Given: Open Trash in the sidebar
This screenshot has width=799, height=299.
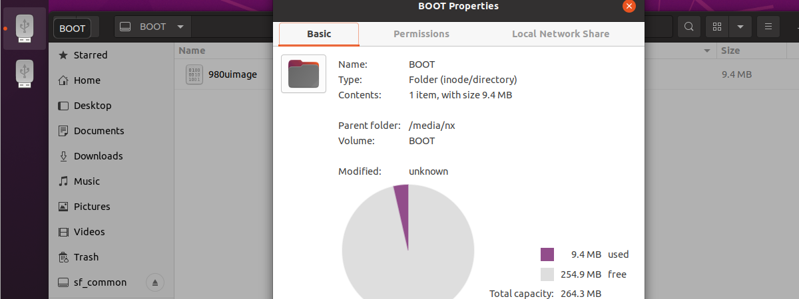Looking at the screenshot, I should click(x=111, y=257).
